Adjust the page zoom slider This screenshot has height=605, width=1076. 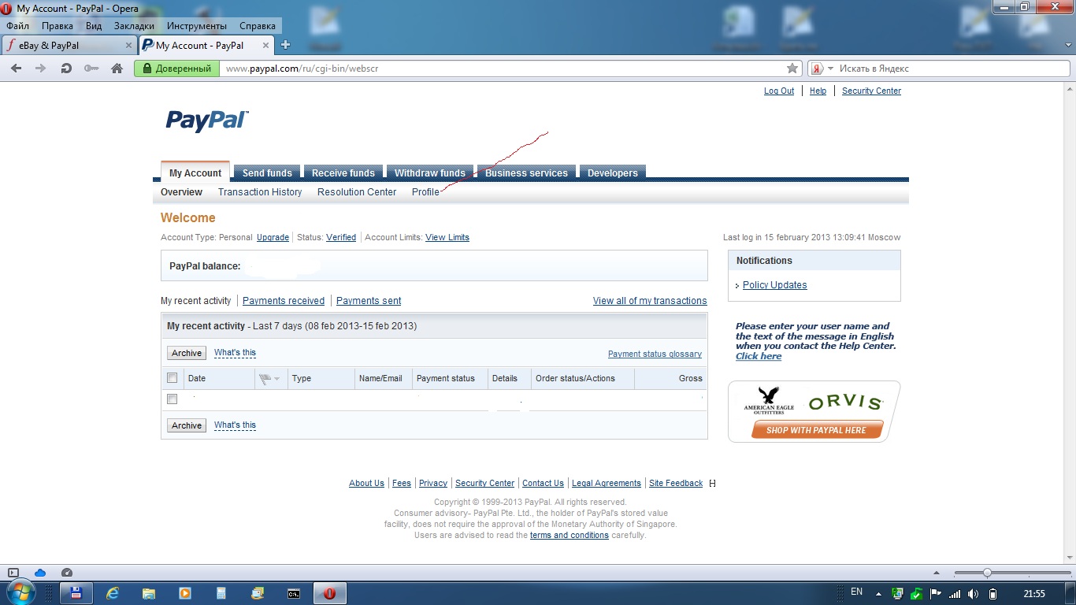pyautogui.click(x=987, y=573)
